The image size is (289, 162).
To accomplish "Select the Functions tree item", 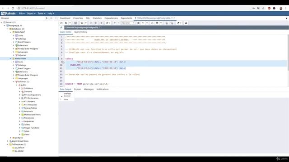I will coord(28,112).
